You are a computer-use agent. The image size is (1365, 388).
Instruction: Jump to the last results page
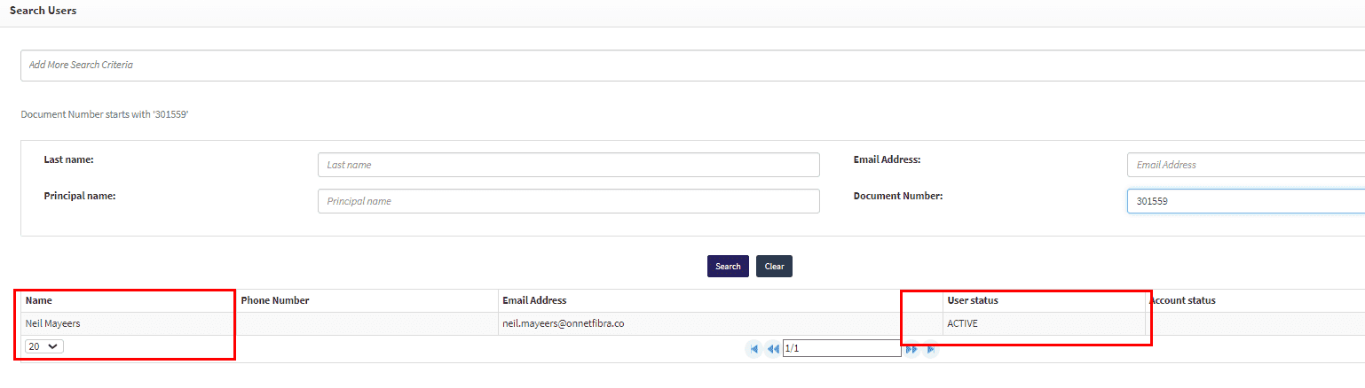[930, 349]
